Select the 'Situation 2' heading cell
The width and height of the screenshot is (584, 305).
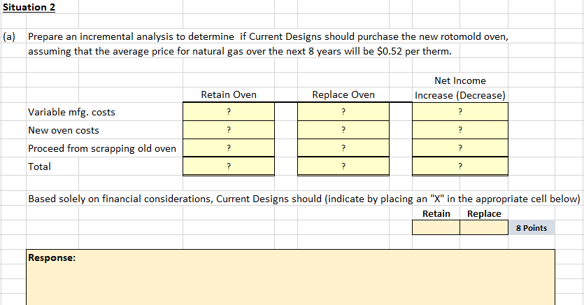tap(29, 7)
